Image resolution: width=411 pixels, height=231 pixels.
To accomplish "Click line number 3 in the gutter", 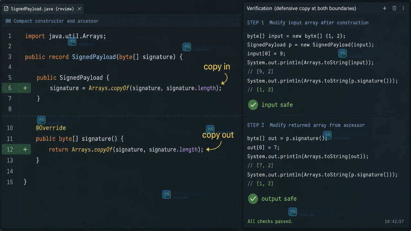I will pos(10,57).
